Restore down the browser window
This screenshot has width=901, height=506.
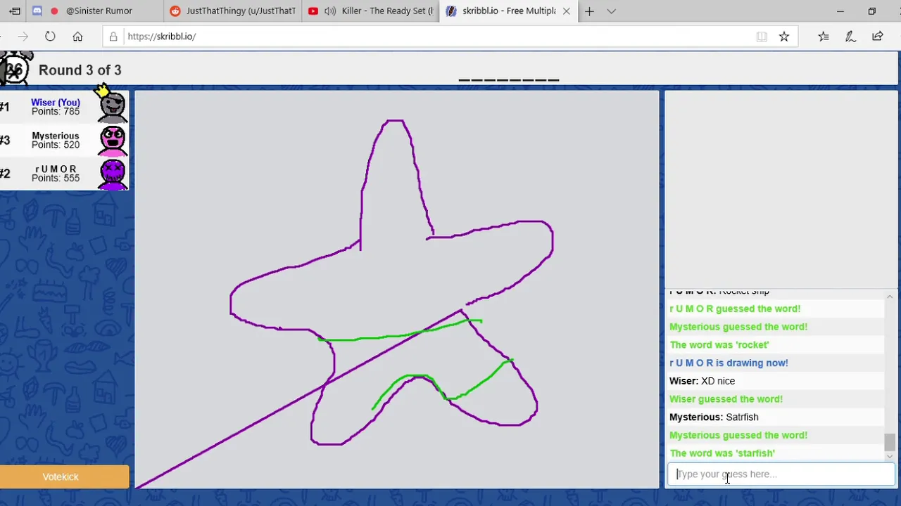[x=871, y=11]
